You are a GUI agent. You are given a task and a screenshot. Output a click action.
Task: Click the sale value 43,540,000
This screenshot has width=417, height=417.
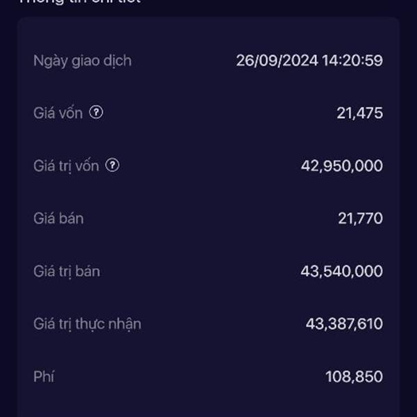pos(342,271)
